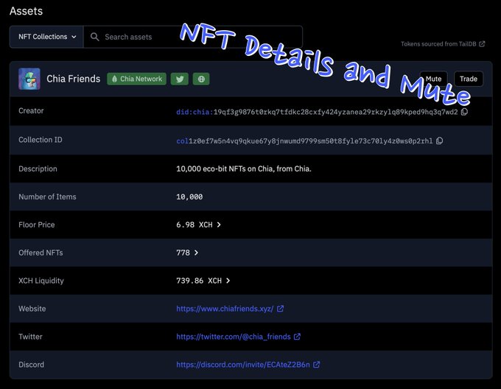The height and width of the screenshot is (389, 501).
Task: Select the Chia Friends collection title
Action: [x=74, y=79]
